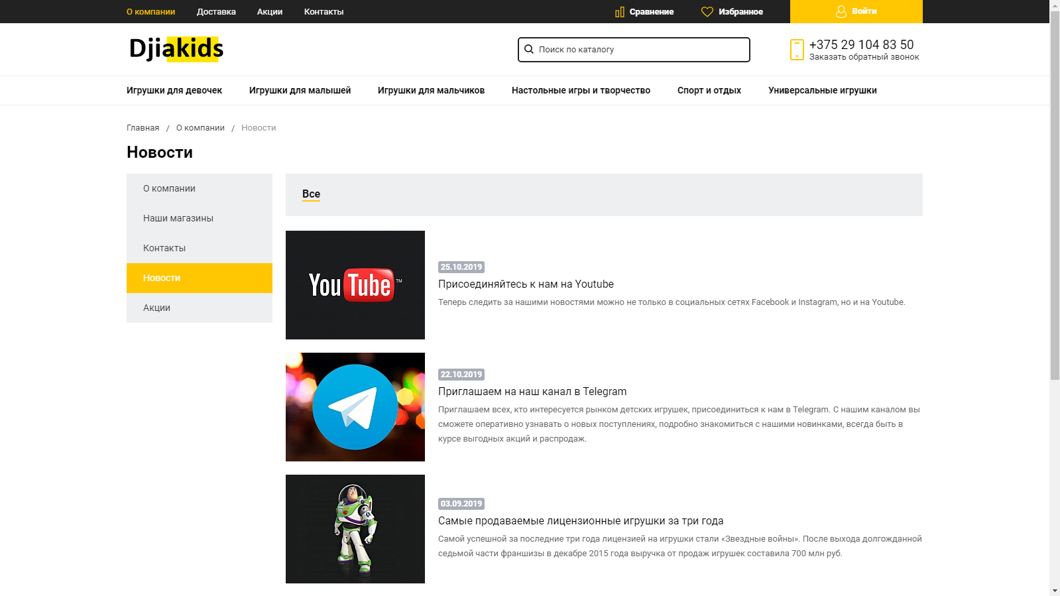Open Игрушки для мальчиков category
The image size is (1060, 596).
[x=431, y=91]
